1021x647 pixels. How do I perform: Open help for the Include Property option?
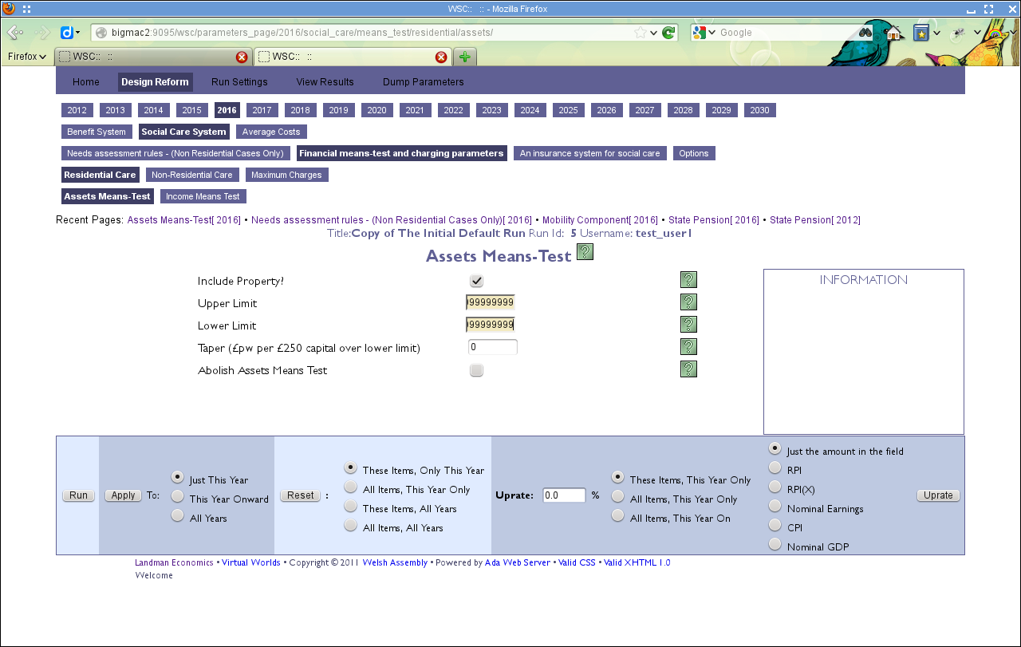point(688,280)
